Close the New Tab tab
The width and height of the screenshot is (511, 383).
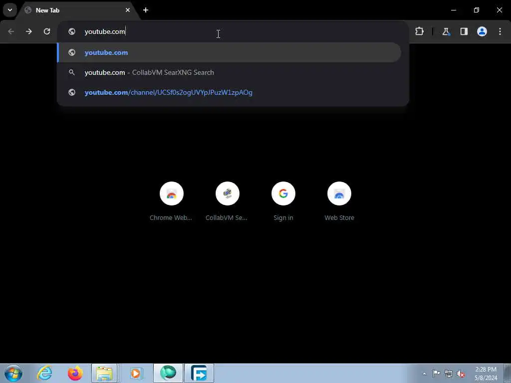click(x=128, y=10)
